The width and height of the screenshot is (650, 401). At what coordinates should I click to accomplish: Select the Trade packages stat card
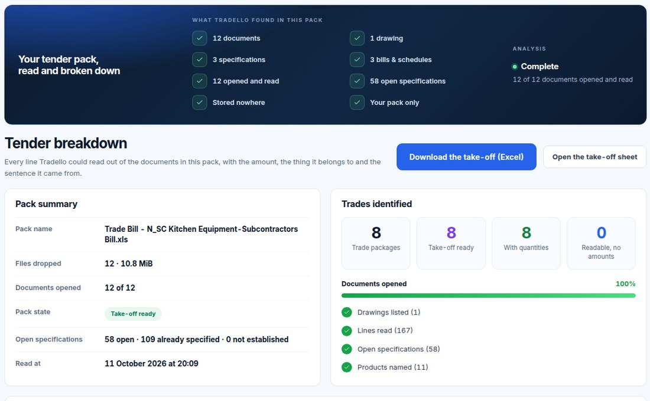(376, 244)
